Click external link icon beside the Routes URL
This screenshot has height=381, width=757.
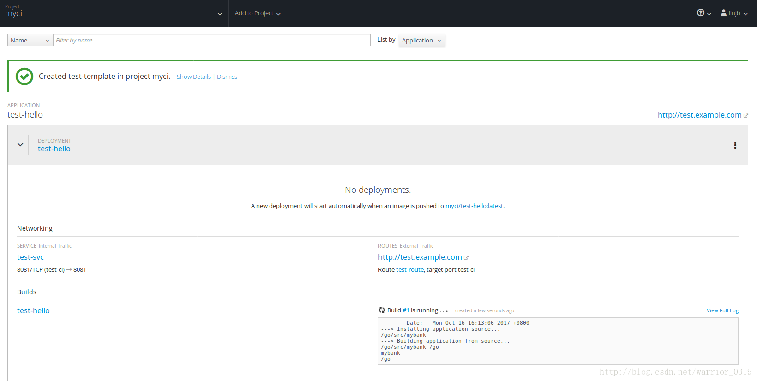(466, 258)
